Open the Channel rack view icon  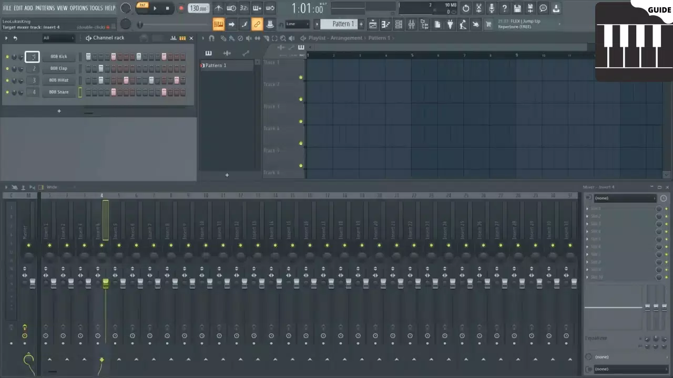(x=399, y=24)
